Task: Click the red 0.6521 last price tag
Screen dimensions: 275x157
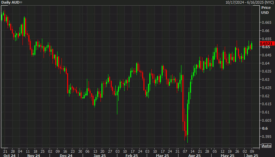Action: [266, 44]
